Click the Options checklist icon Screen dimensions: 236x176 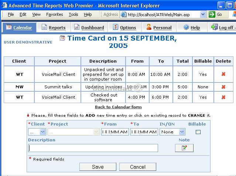[x=116, y=27]
